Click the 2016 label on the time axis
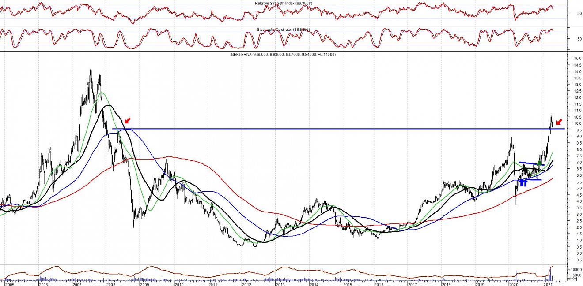The width and height of the screenshot is (583, 286). (380, 284)
